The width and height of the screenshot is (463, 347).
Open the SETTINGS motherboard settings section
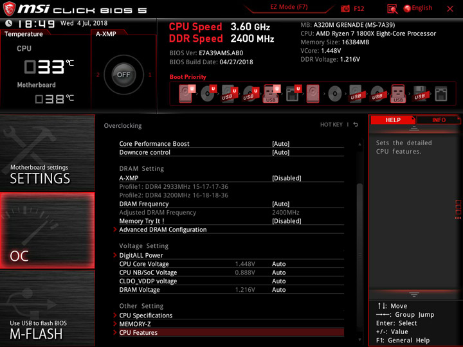click(x=47, y=152)
